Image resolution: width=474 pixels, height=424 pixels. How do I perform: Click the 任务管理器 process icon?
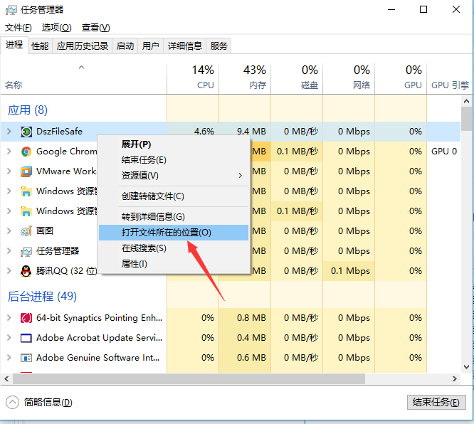coord(26,251)
